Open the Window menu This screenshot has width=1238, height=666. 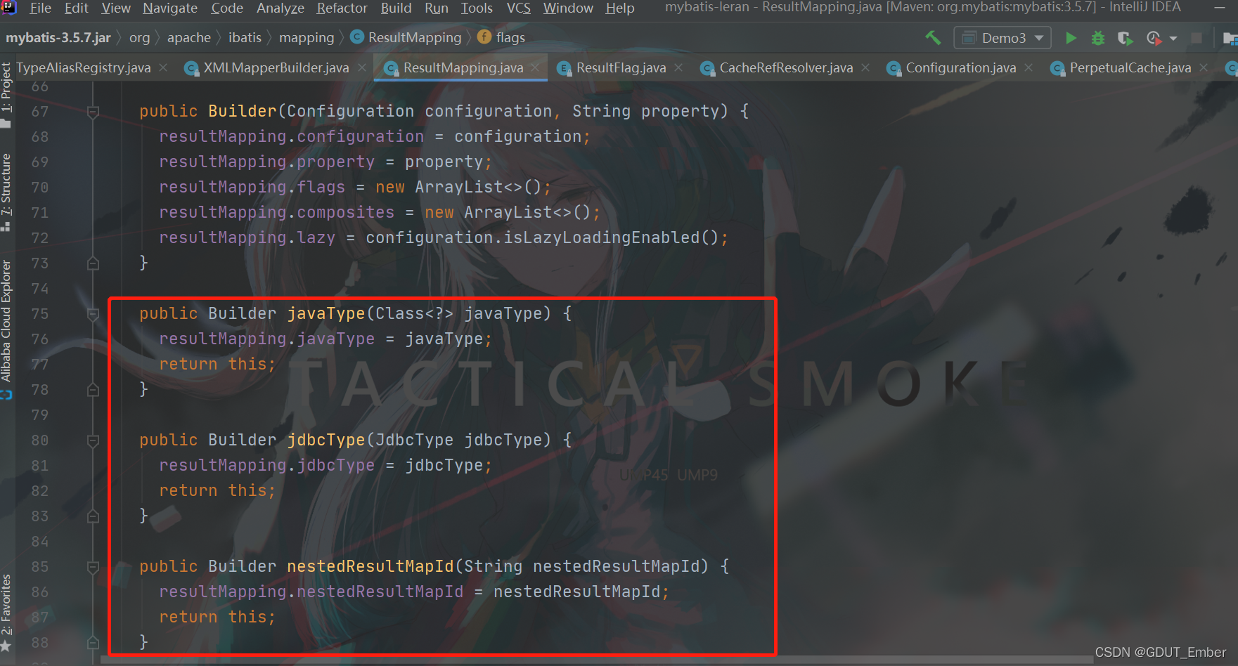[x=568, y=8]
